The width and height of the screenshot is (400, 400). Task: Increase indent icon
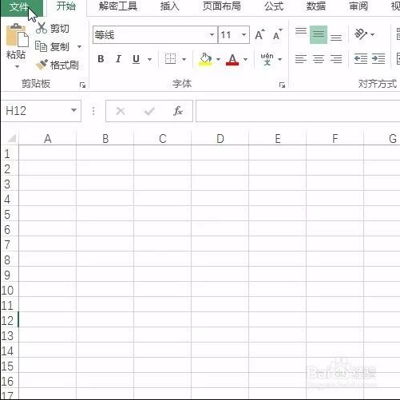[x=378, y=59]
